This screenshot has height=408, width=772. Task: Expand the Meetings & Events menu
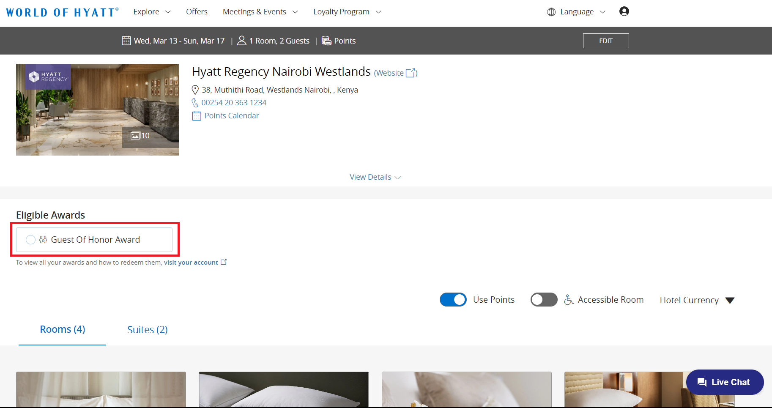point(260,12)
